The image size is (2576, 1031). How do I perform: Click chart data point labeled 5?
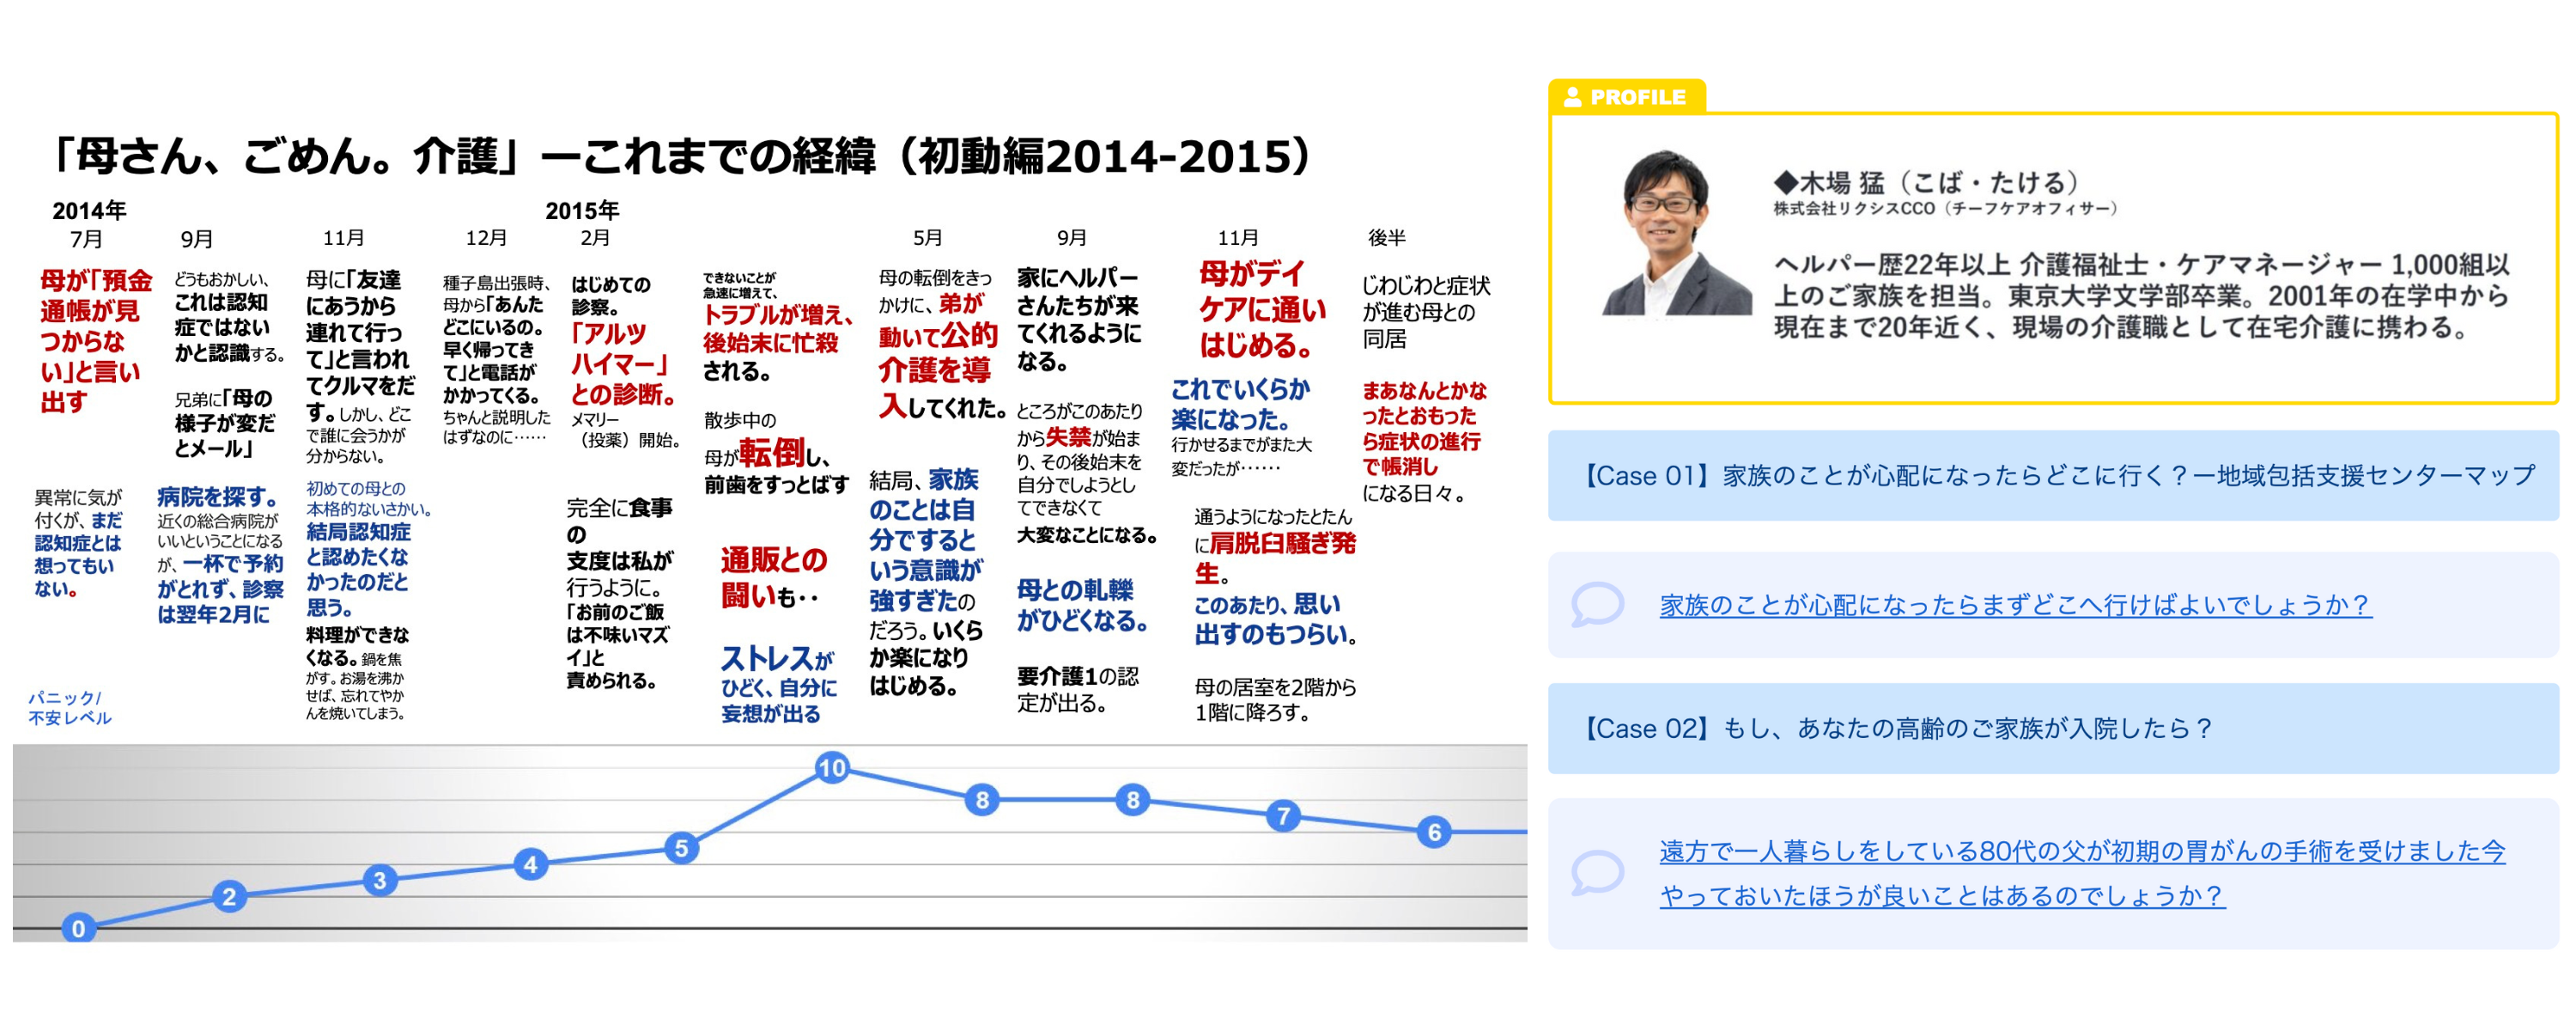coord(681,848)
